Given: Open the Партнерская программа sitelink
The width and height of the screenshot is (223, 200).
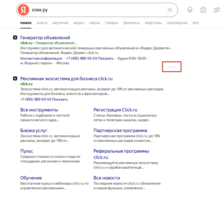Looking at the screenshot, I should tap(120, 130).
